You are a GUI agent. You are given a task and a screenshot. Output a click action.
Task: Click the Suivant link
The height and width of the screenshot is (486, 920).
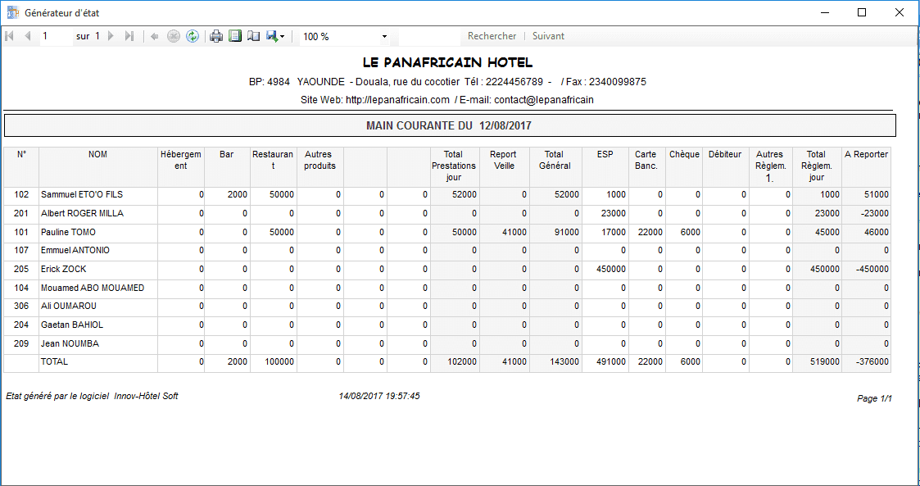pyautogui.click(x=548, y=36)
